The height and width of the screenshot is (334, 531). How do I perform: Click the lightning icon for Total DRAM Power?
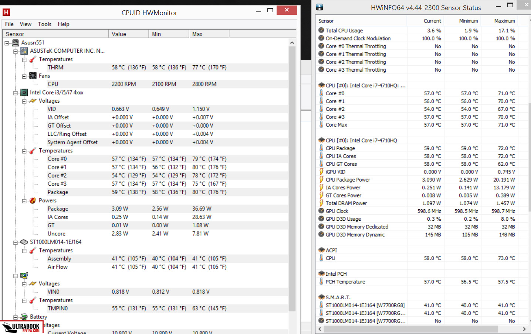[321, 203]
